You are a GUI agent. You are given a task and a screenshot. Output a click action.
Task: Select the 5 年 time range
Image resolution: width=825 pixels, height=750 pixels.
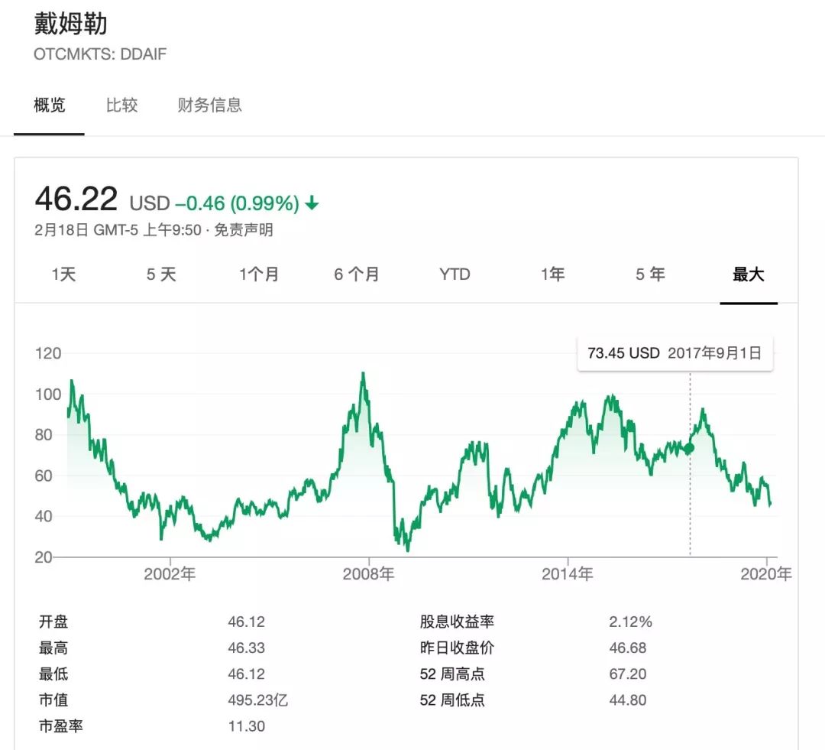650,274
